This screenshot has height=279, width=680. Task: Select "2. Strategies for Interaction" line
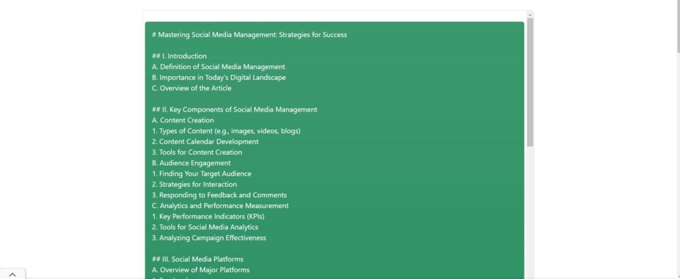[x=194, y=184]
